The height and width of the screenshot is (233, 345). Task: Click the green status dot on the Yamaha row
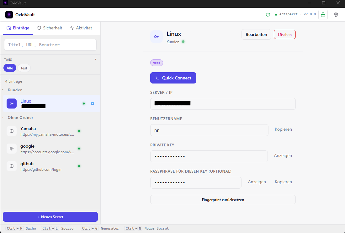79,131
